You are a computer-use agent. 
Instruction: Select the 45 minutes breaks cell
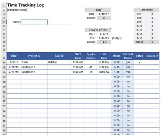pyautogui.click(x=91, y=67)
